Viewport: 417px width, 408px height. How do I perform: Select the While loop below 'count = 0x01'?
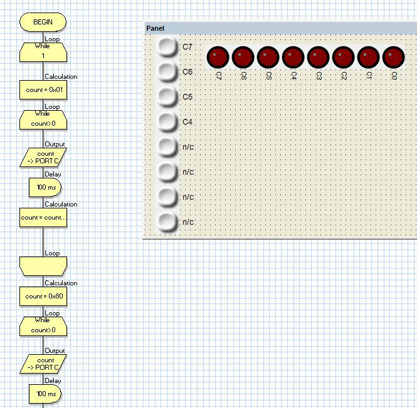coord(43,119)
